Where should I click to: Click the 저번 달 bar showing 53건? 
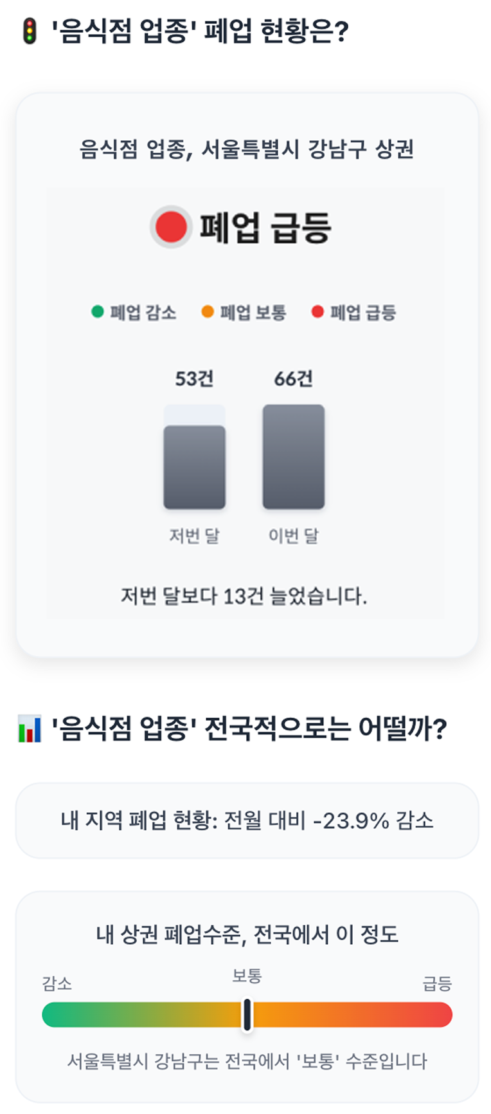coord(195,467)
